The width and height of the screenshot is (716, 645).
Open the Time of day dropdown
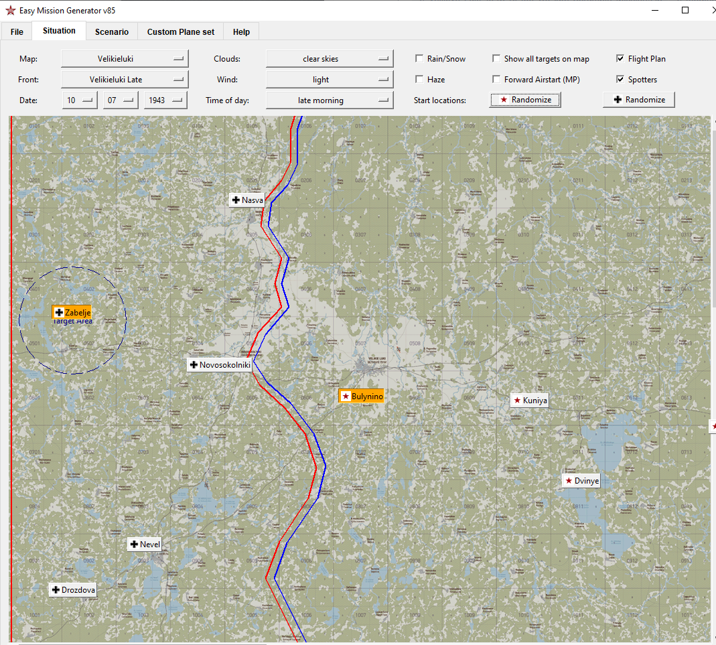330,100
